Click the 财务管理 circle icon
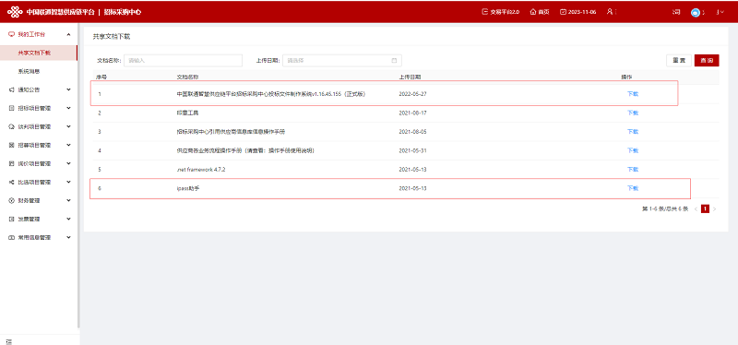Viewport: 738px width, 345px height. (12, 200)
